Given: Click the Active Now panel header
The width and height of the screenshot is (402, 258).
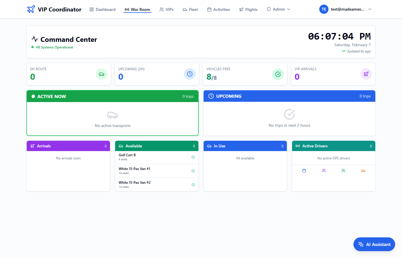Looking at the screenshot, I should tap(113, 96).
